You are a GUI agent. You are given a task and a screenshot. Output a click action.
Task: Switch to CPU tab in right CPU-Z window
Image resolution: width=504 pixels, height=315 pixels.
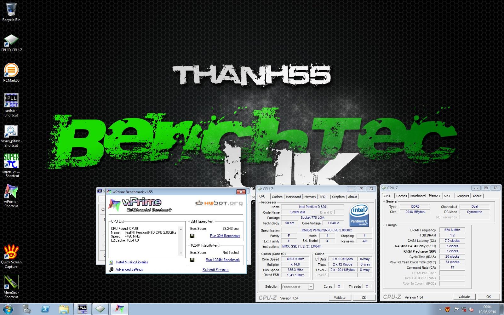pyautogui.click(x=387, y=196)
